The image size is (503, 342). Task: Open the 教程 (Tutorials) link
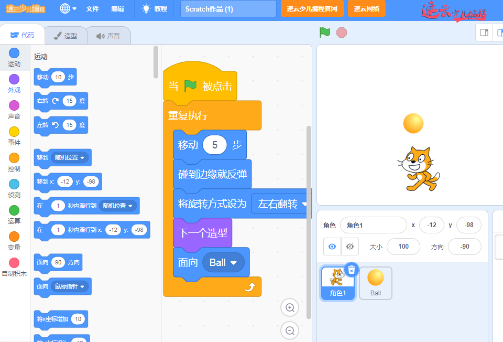click(x=154, y=9)
